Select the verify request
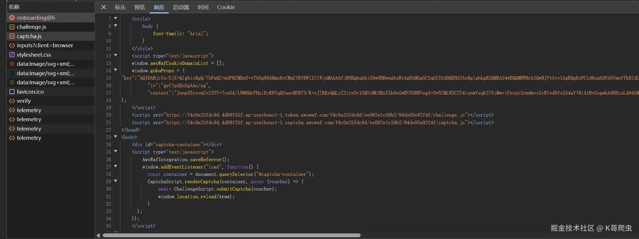 click(51, 101)
